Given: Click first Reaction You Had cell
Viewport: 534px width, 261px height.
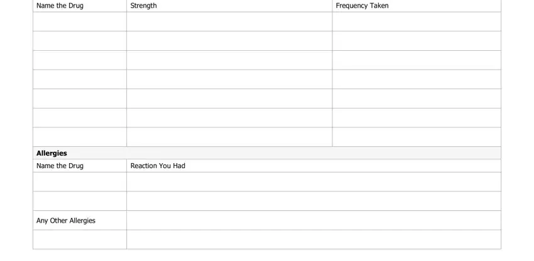Looking at the screenshot, I should [313, 182].
